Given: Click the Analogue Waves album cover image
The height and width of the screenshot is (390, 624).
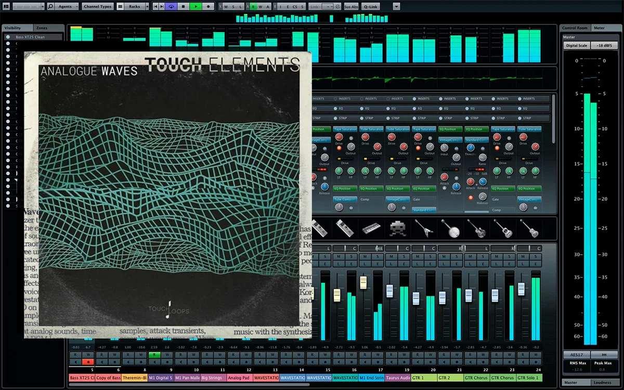Looking at the screenshot, I should pos(167,194).
